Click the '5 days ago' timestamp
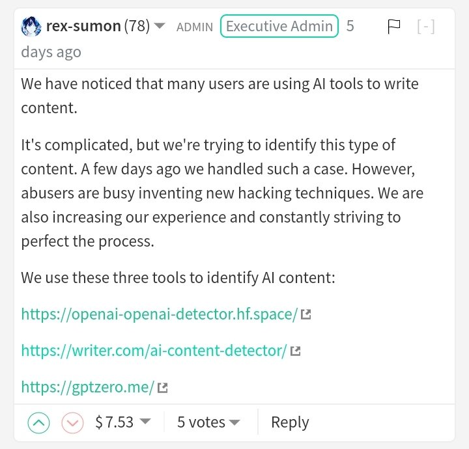The width and height of the screenshot is (469, 449). pyautogui.click(x=51, y=52)
